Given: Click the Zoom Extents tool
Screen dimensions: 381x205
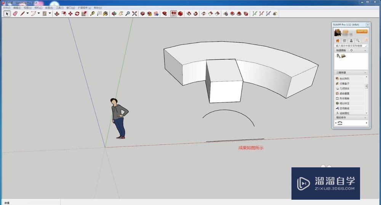Looking at the screenshot, I should [134, 14].
